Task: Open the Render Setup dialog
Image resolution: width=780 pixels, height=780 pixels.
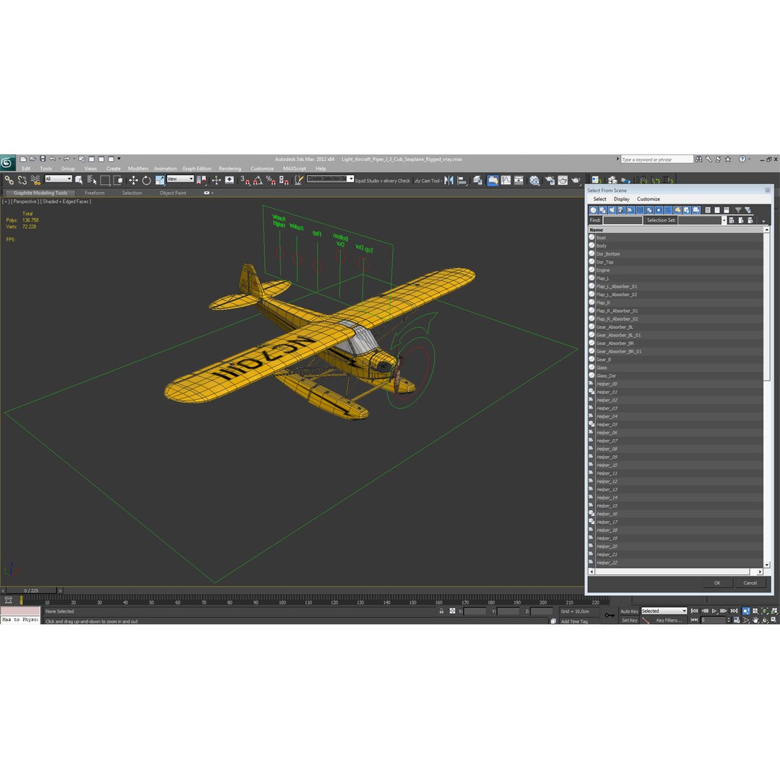Action: pyautogui.click(x=550, y=181)
